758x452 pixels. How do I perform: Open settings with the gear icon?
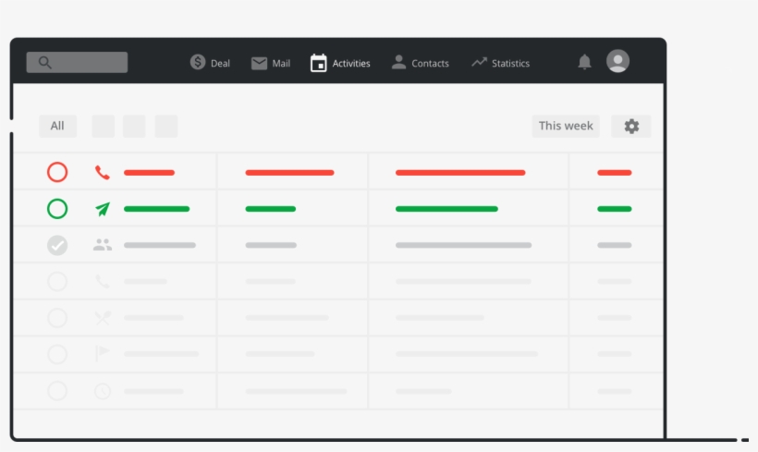[631, 127]
